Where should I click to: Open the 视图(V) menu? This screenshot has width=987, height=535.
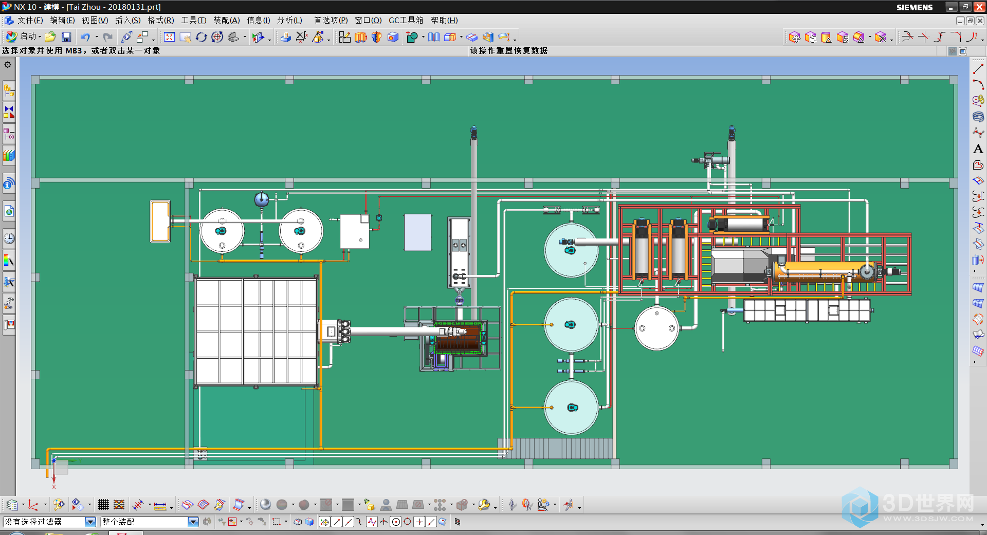(x=95, y=21)
